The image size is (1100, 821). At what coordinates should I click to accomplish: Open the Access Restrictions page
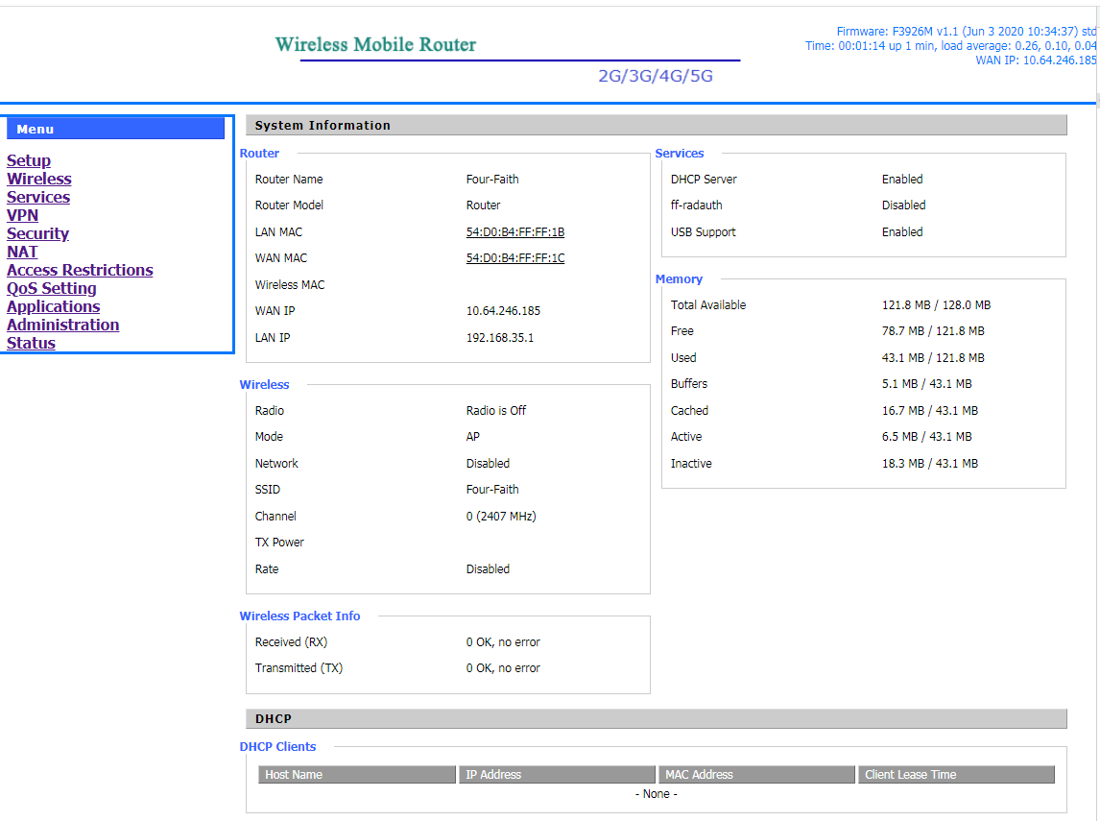[80, 270]
